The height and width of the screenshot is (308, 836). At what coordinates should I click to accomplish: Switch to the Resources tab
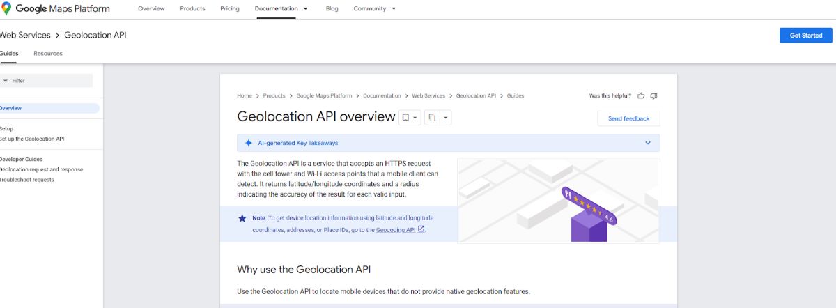click(x=48, y=53)
